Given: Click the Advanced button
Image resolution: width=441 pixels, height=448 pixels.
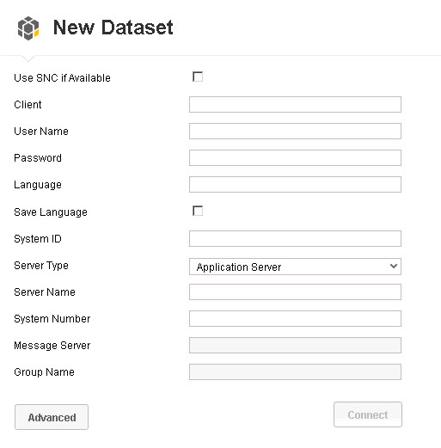Looking at the screenshot, I should tap(52, 417).
